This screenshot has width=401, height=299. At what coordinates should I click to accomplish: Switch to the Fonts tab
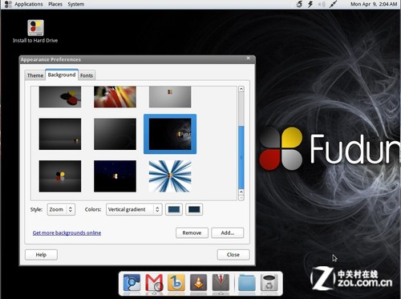87,75
